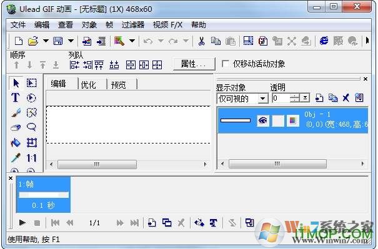Click the align left icon under 列队
The width and height of the screenshot is (378, 249).
(x=74, y=65)
